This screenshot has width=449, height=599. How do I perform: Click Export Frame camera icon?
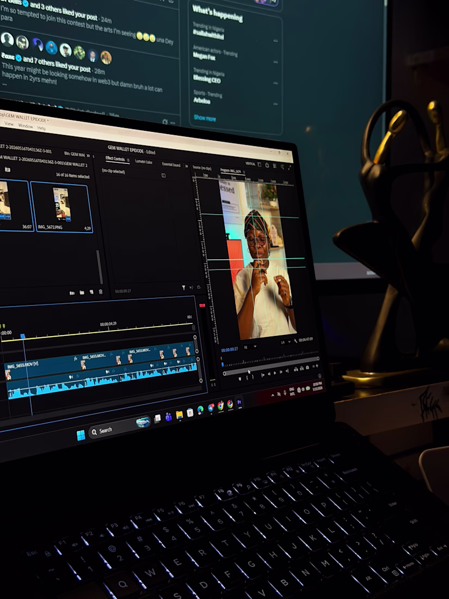pyautogui.click(x=307, y=368)
